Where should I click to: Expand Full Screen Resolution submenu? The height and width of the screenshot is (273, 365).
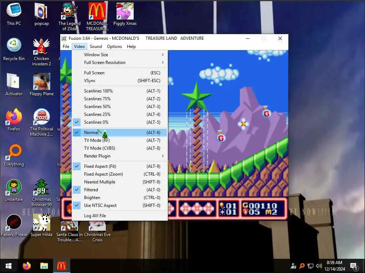coord(120,63)
